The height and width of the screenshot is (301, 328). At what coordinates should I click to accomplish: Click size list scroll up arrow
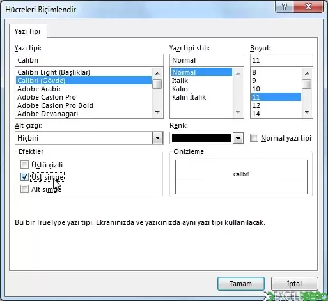(307, 73)
